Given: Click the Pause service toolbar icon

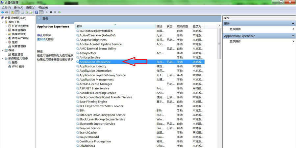Looking at the screenshot, I should pos(55,12).
